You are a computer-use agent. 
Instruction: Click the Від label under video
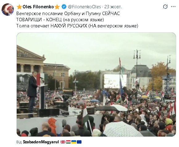19,142
